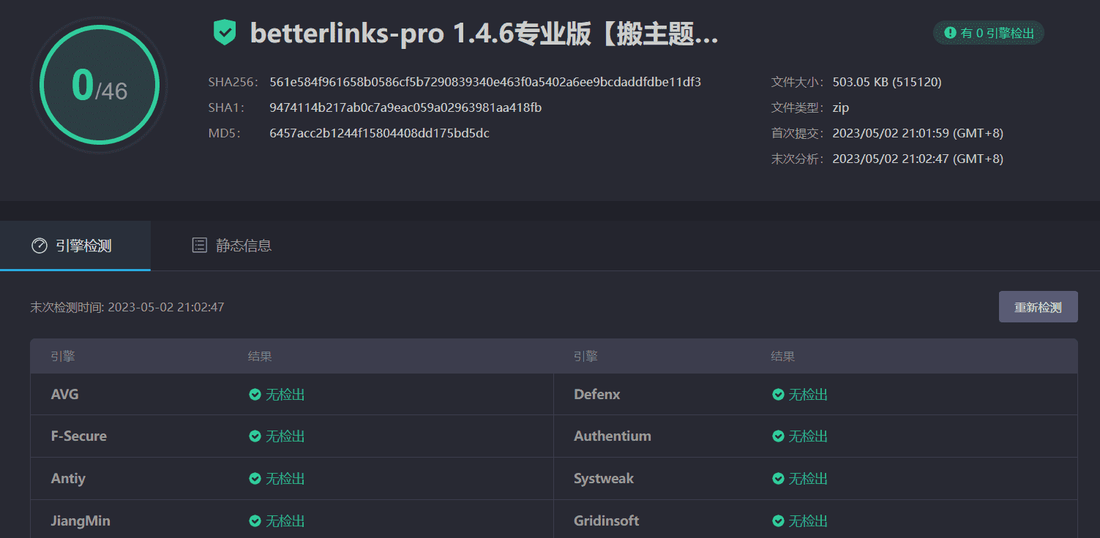Click the 无检出 text in the F-Secure row

[x=285, y=436]
